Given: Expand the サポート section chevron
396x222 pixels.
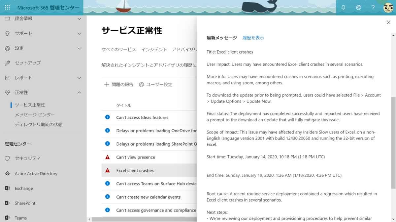Looking at the screenshot, I should click(79, 34).
